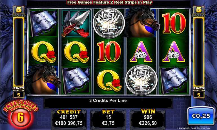Click the red 10 symbol on reel five

click(174, 23)
